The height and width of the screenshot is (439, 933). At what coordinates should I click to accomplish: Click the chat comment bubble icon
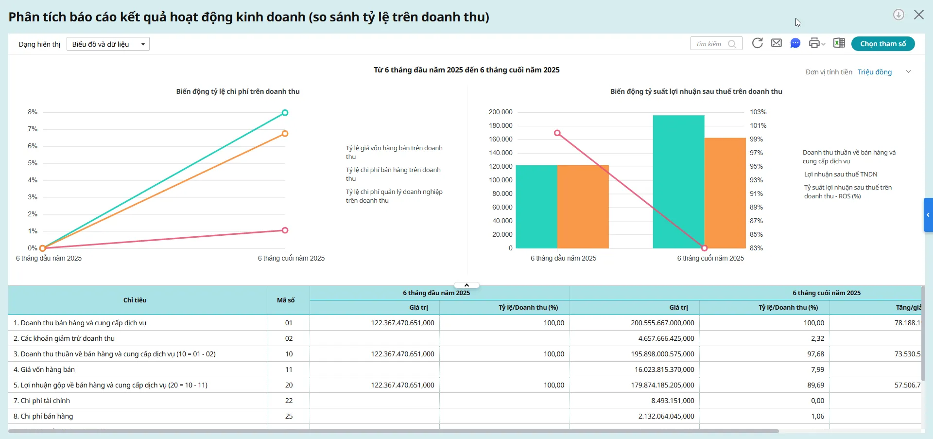coord(795,43)
